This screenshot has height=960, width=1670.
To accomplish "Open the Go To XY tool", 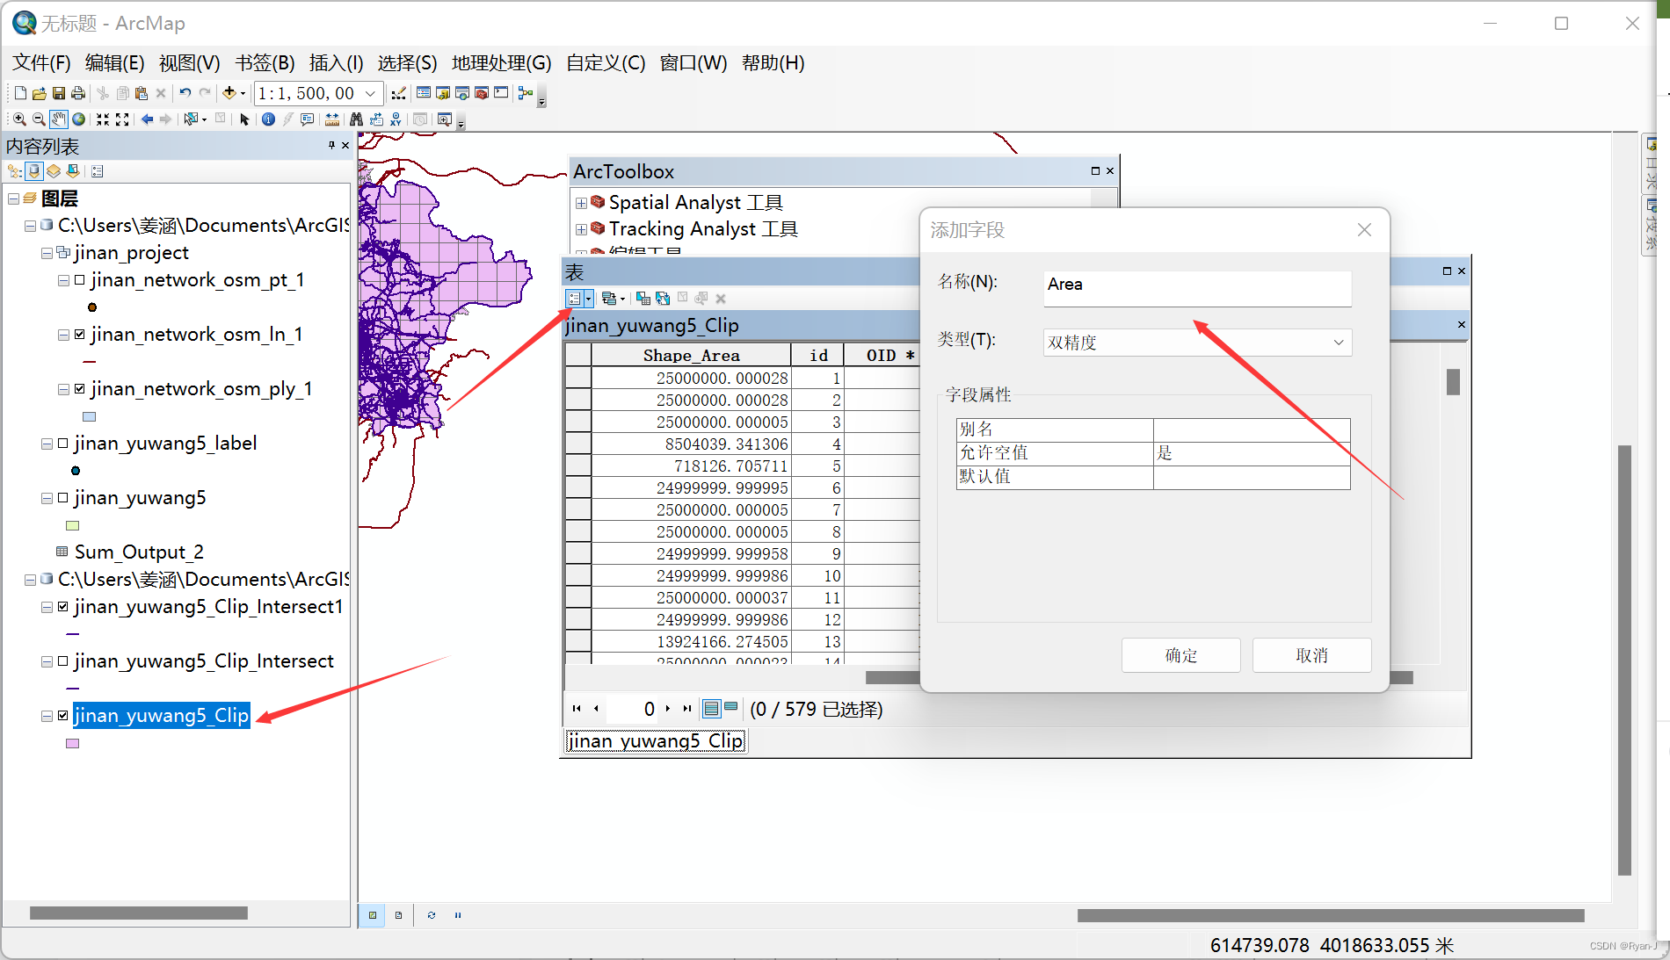I will [x=396, y=119].
